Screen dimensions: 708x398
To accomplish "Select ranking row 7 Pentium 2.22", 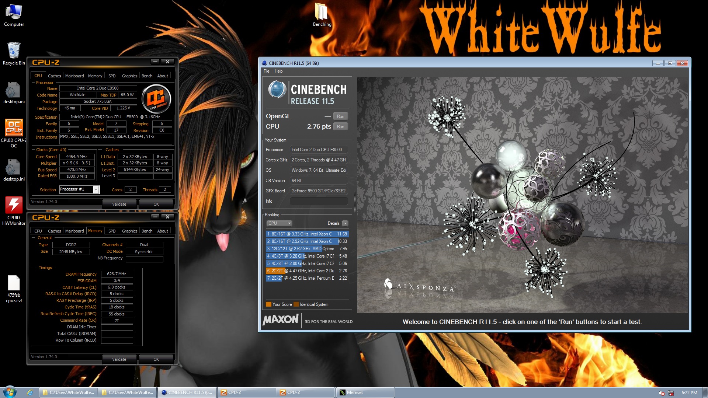I will (x=307, y=278).
